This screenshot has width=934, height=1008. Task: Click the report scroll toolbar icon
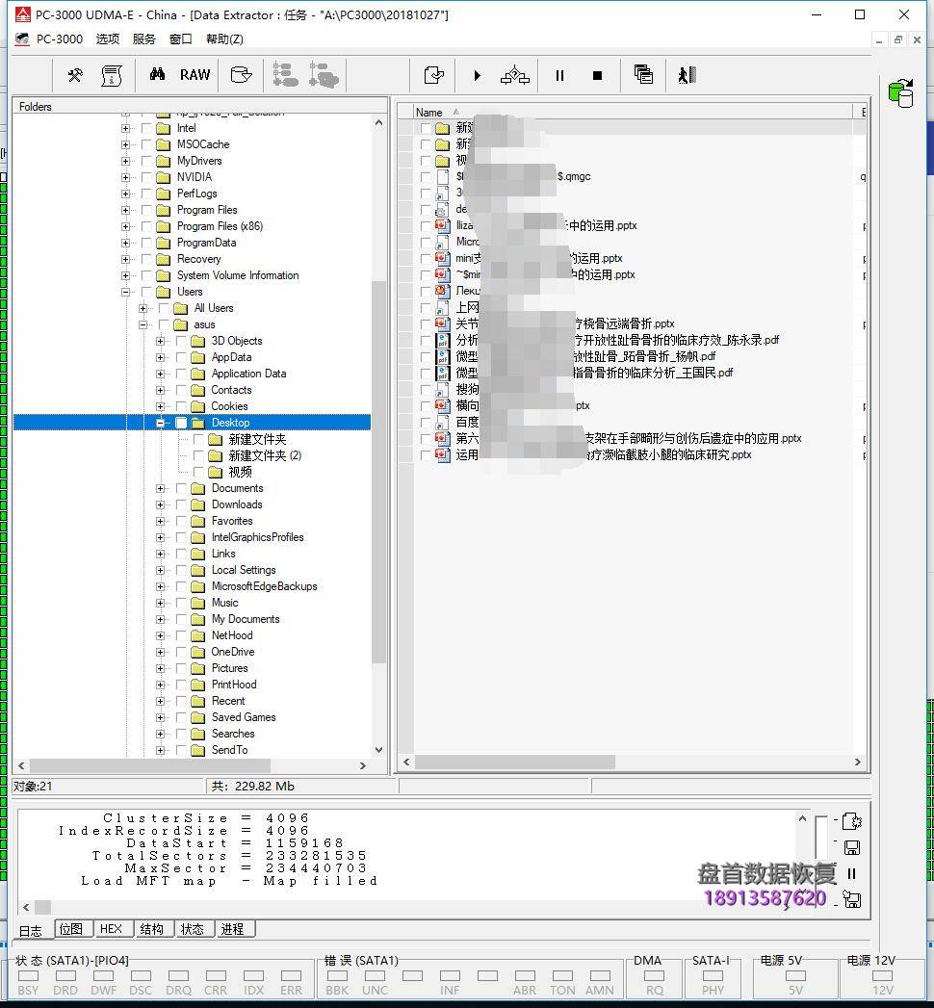coord(112,75)
